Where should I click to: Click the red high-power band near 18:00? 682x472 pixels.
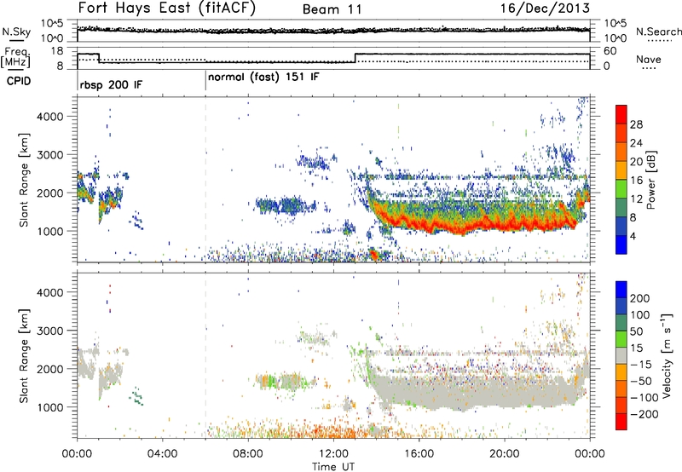(x=462, y=229)
